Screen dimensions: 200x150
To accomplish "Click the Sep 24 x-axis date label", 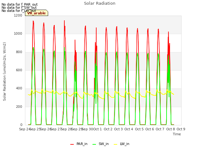I will pos(25,129).
